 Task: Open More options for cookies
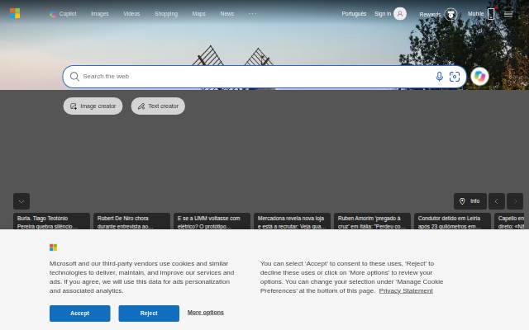pyautogui.click(x=206, y=313)
